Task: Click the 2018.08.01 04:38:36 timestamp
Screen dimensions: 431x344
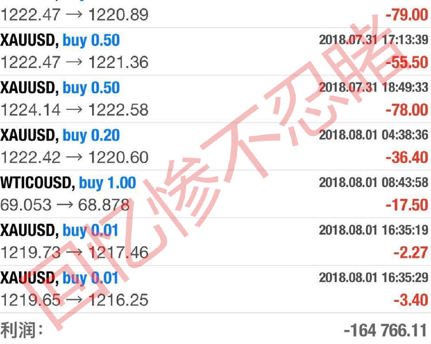Action: (x=374, y=135)
